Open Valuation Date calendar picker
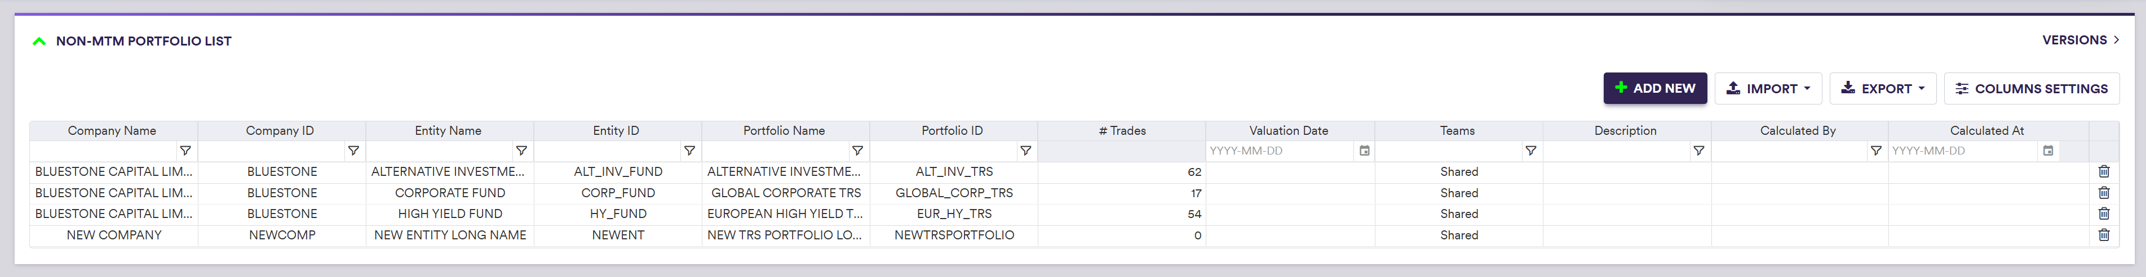This screenshot has height=277, width=2146. click(x=1365, y=151)
